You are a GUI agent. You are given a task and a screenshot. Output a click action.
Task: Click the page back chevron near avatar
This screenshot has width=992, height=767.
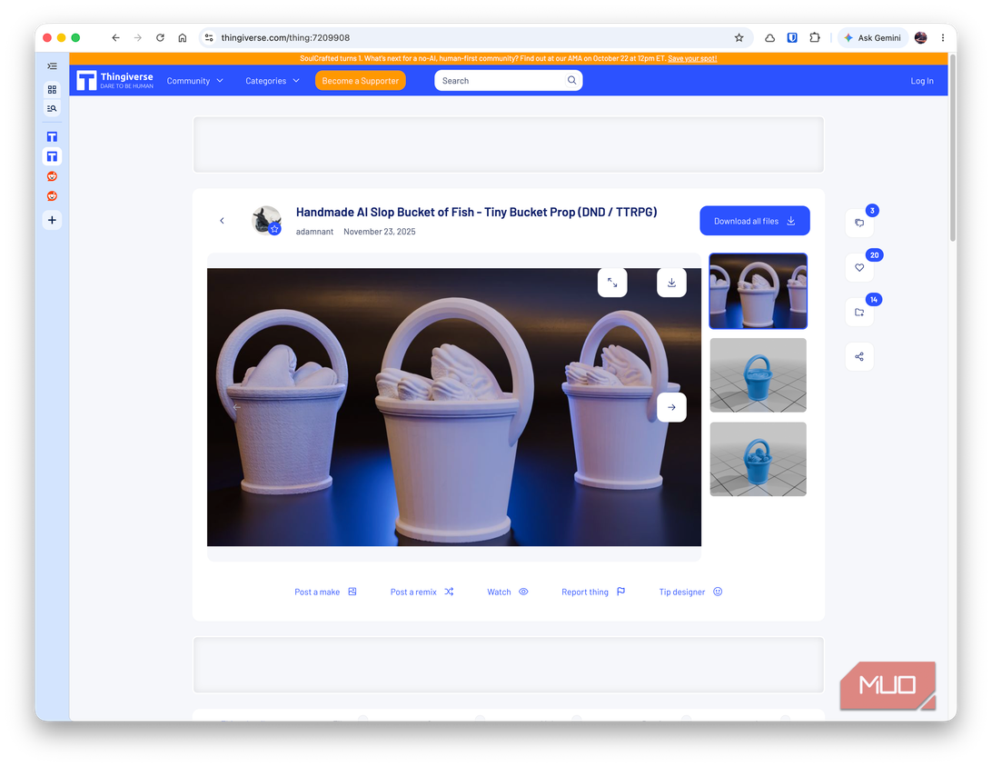[x=222, y=221]
